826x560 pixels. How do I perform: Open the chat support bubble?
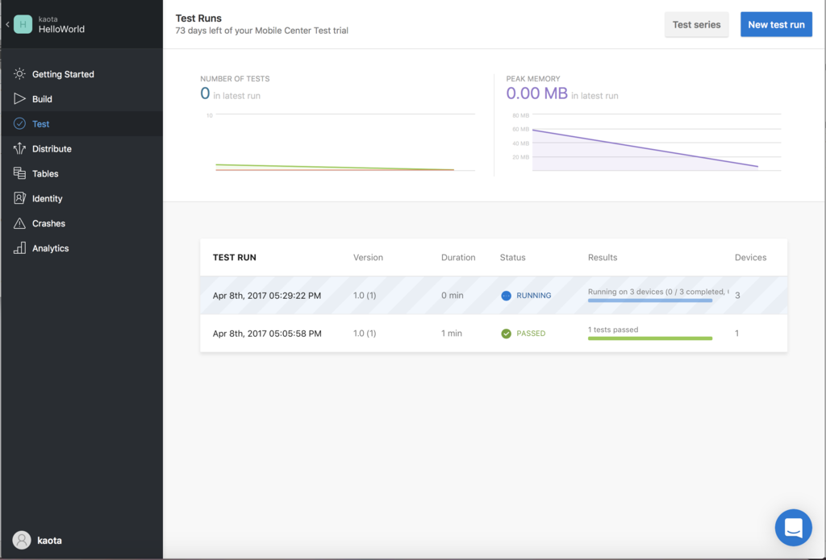coord(794,528)
